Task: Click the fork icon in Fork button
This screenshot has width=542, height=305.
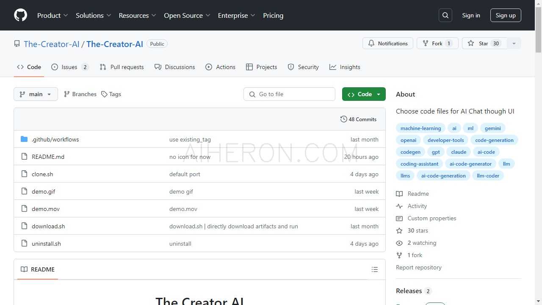Action: [426, 43]
